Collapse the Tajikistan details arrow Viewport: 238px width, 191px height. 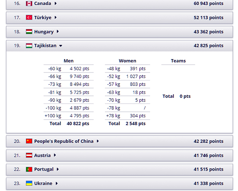pos(61,46)
